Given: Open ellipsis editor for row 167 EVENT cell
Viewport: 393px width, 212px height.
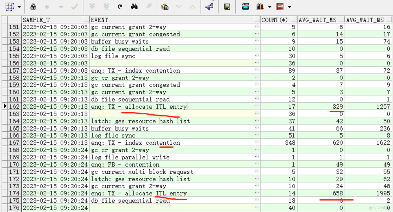Looking at the screenshot, I should (x=257, y=142).
